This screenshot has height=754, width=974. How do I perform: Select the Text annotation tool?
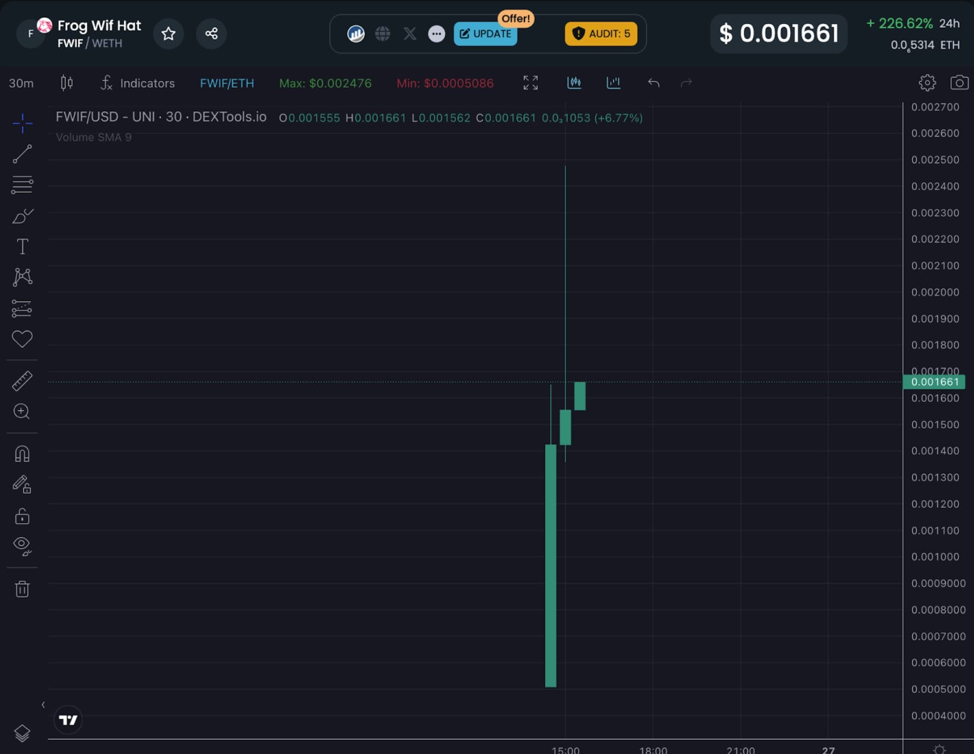[x=22, y=246]
